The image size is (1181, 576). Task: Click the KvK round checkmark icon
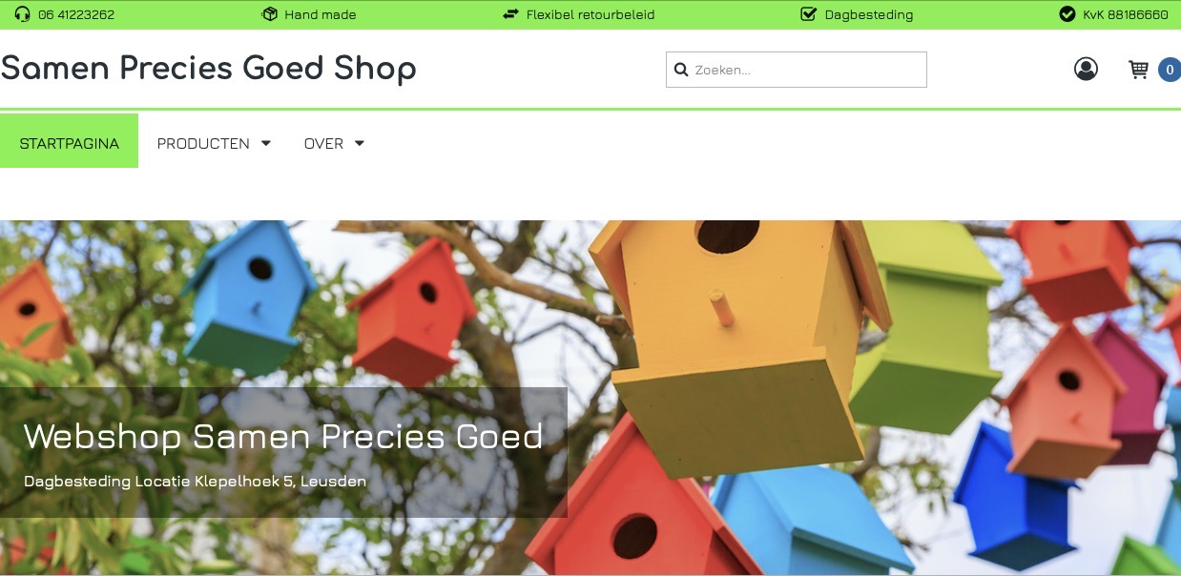(x=1067, y=14)
